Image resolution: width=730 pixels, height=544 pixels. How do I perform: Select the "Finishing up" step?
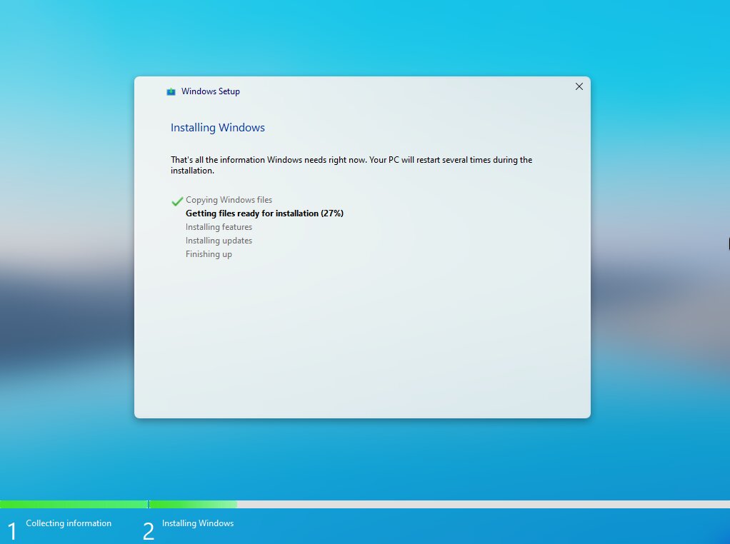click(x=209, y=254)
